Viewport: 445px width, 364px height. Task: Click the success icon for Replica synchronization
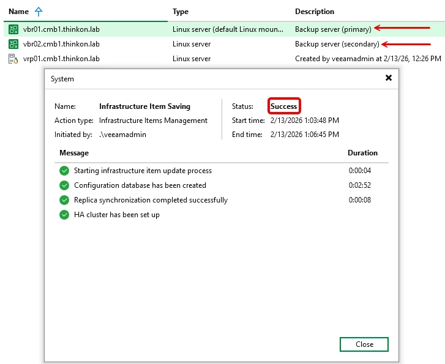pos(64,200)
